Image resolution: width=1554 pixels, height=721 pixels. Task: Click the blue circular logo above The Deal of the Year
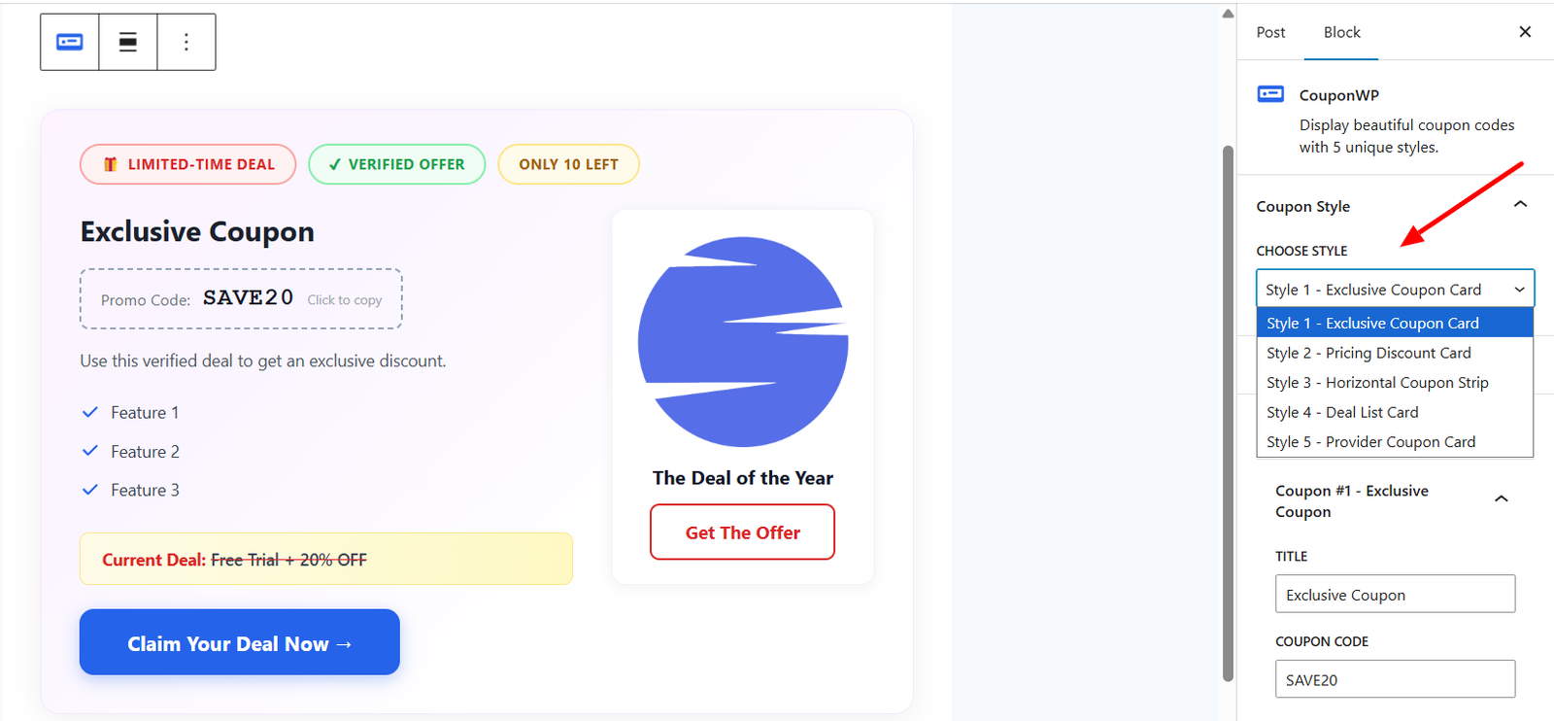coord(741,339)
